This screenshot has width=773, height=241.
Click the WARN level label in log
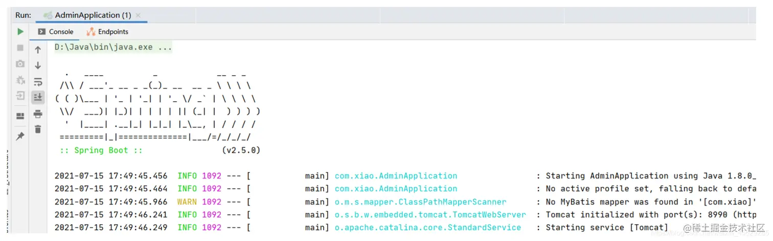click(x=187, y=202)
